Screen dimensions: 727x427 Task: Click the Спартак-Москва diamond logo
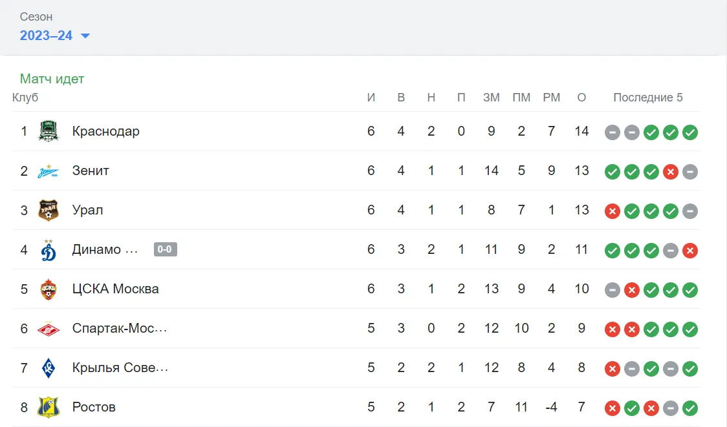click(49, 329)
